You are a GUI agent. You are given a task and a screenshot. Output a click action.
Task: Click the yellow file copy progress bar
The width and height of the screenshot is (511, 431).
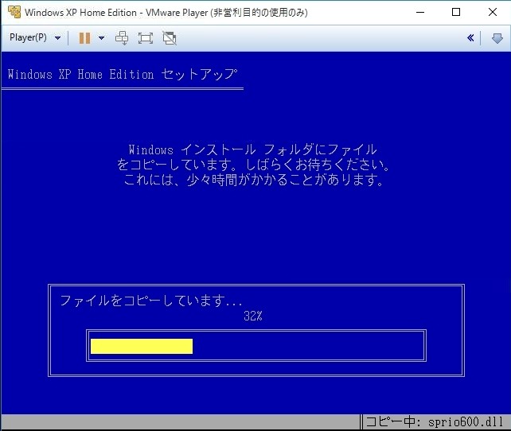click(142, 346)
